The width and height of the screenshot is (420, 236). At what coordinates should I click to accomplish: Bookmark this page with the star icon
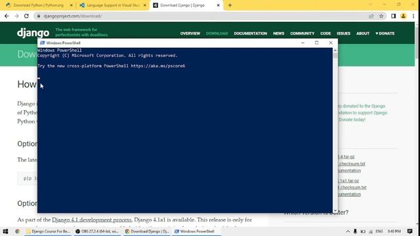[x=381, y=16]
